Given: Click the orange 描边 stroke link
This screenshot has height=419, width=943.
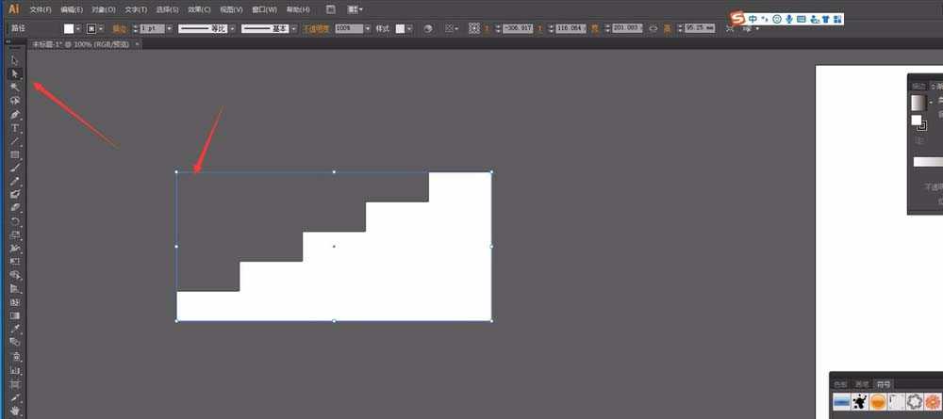Looking at the screenshot, I should tap(122, 28).
